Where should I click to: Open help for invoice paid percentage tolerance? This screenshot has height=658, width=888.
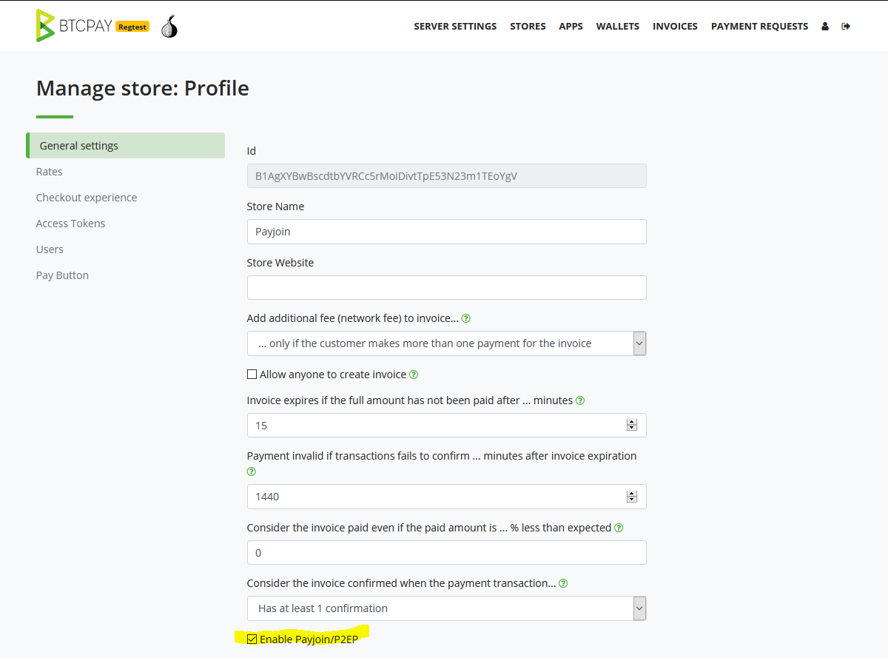(619, 527)
